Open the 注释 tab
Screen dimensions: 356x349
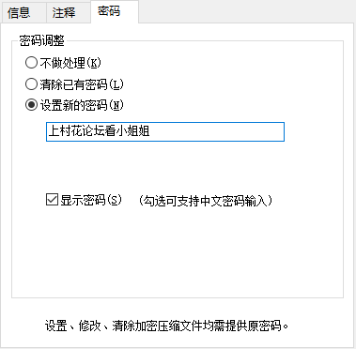(69, 13)
